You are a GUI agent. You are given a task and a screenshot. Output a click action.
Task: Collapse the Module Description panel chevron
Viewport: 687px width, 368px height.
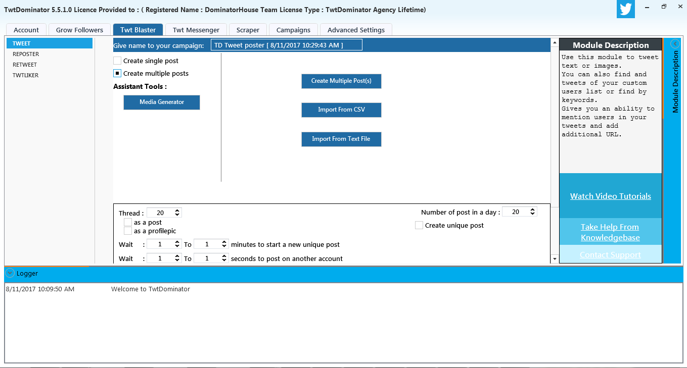pos(675,44)
